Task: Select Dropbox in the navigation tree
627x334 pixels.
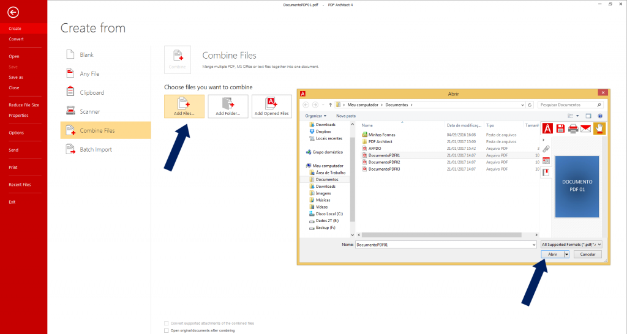Action: point(323,132)
